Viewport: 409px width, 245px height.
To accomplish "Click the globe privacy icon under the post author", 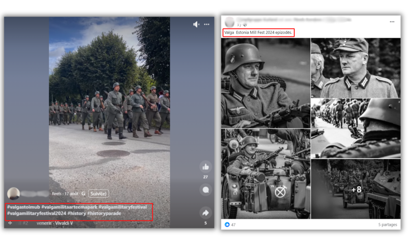I will point(245,25).
